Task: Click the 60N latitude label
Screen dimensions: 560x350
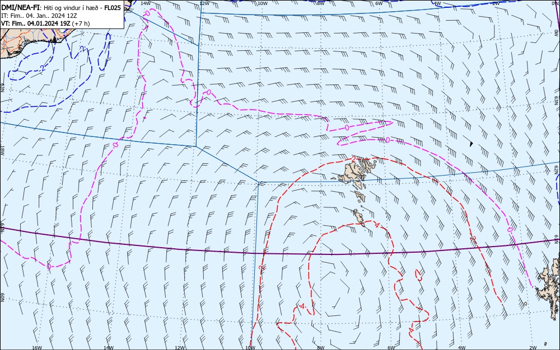Action: pos(2,297)
